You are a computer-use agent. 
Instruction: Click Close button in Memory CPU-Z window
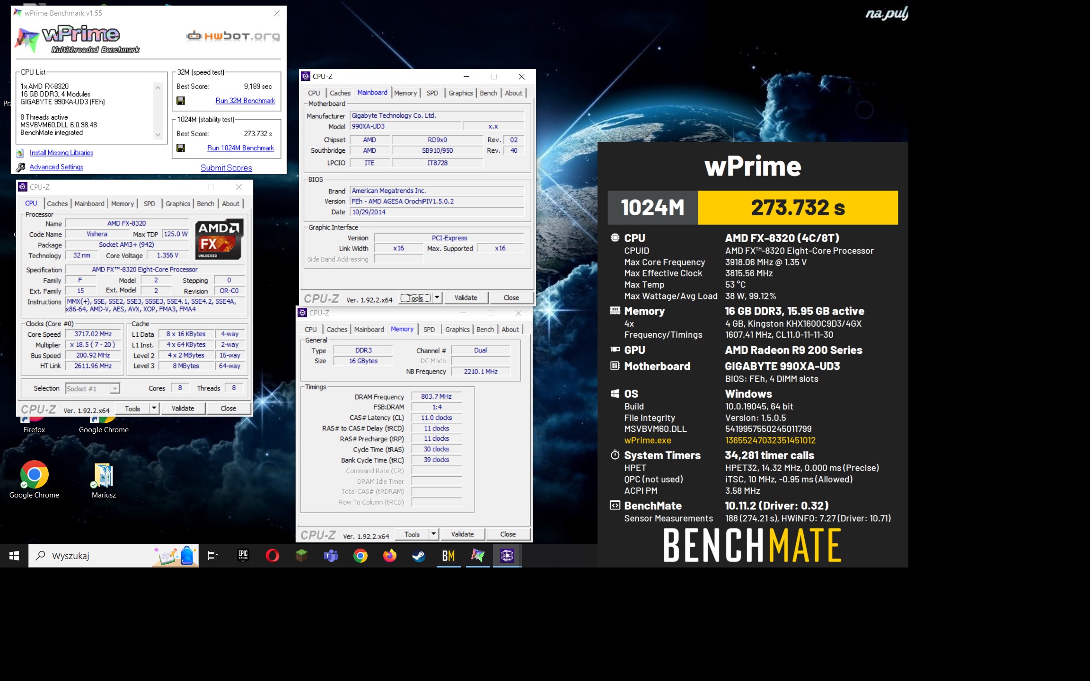coord(508,534)
